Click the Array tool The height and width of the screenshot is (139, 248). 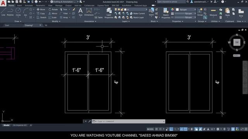[x=64, y=17]
